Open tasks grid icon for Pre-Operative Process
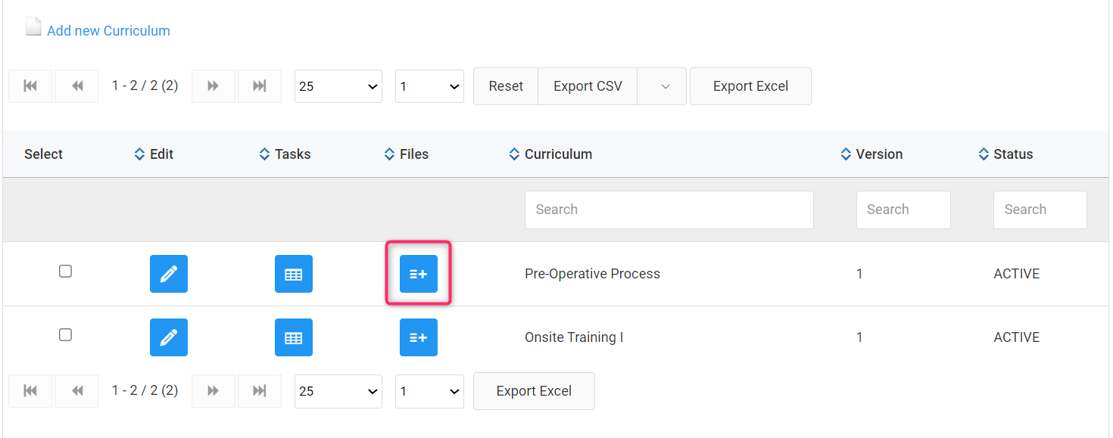Screen dimensions: 1113x438 click(294, 274)
